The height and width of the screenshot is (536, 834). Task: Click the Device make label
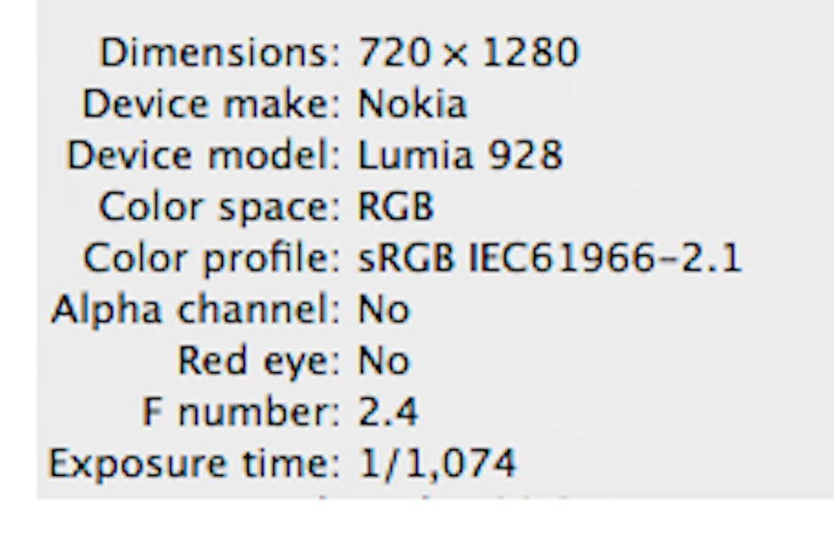212,105
